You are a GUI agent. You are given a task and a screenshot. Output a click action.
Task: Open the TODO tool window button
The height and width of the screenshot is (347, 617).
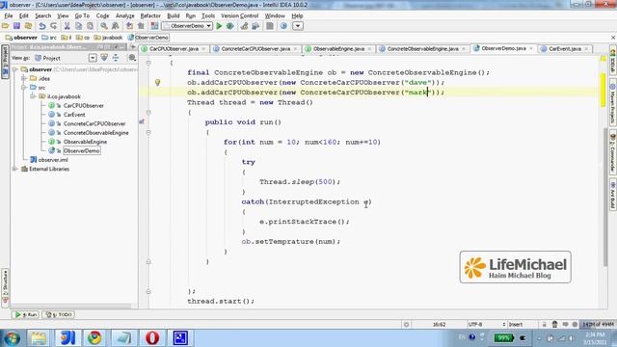coord(59,315)
